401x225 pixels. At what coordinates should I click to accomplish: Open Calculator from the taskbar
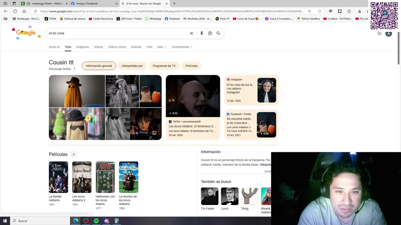117,221
